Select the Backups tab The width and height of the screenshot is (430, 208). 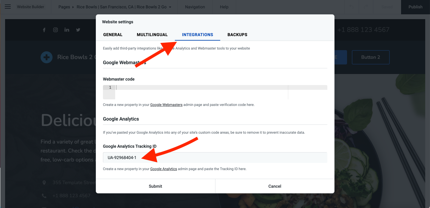tap(237, 35)
